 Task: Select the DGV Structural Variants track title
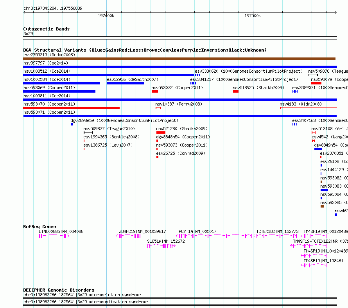(x=145, y=50)
